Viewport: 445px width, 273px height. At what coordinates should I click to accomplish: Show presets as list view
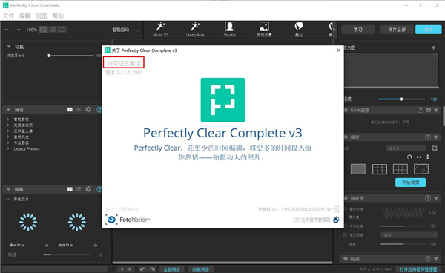click(x=78, y=110)
